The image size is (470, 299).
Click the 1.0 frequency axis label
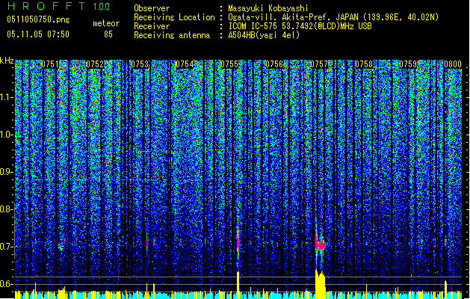7,135
